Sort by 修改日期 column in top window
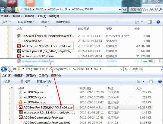This screenshot has width=163, height=124. [84, 29]
